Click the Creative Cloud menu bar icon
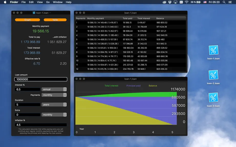This screenshot has width=236, height=147. (x=164, y=2)
